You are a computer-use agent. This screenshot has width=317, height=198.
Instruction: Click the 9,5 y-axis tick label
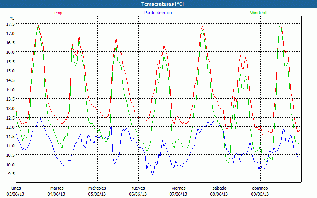11,173
